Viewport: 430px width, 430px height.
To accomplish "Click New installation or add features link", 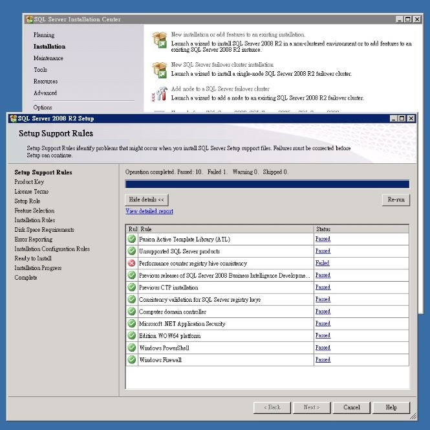I will click(238, 34).
